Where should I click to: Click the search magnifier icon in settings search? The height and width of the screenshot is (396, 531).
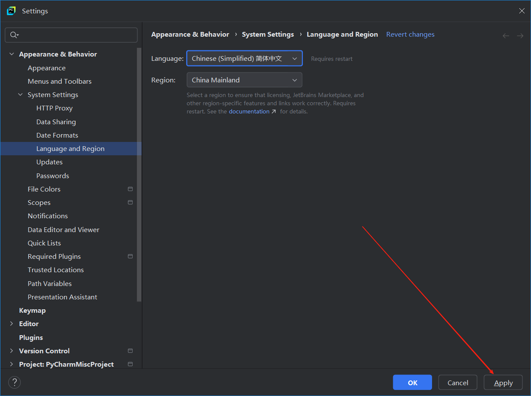click(x=14, y=35)
